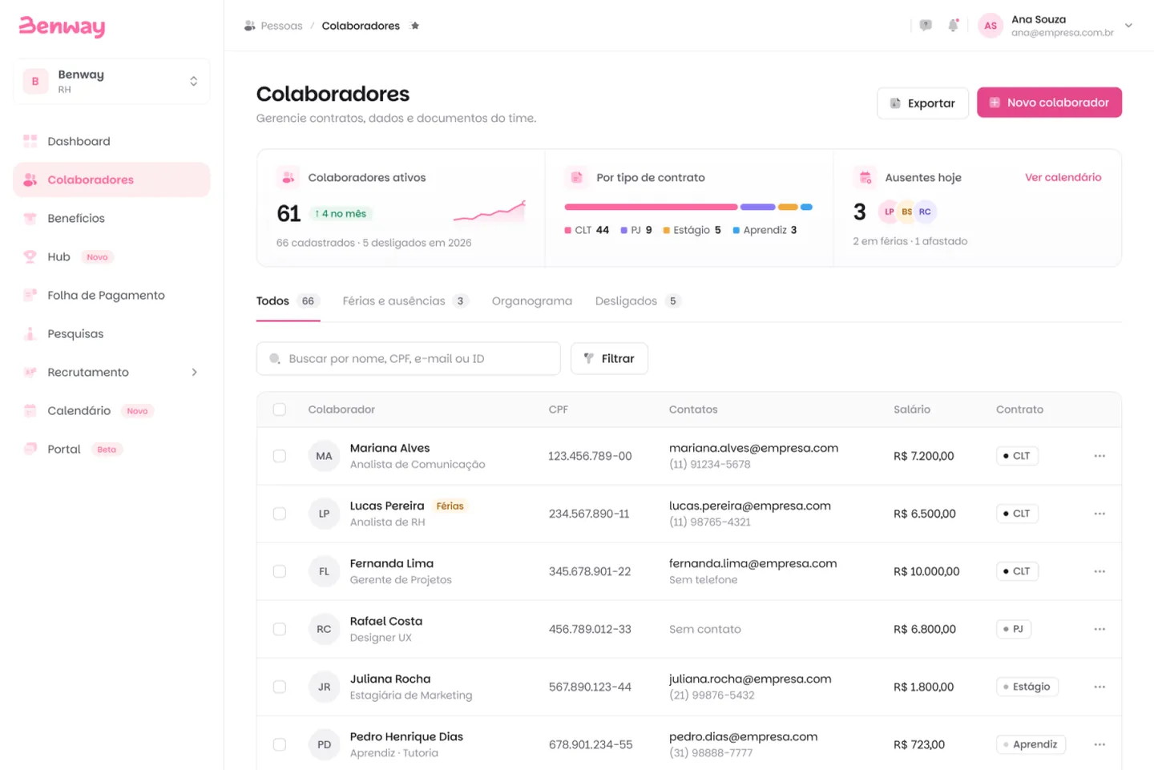Open the chat messages icon
The width and height of the screenshot is (1154, 770).
click(x=926, y=26)
